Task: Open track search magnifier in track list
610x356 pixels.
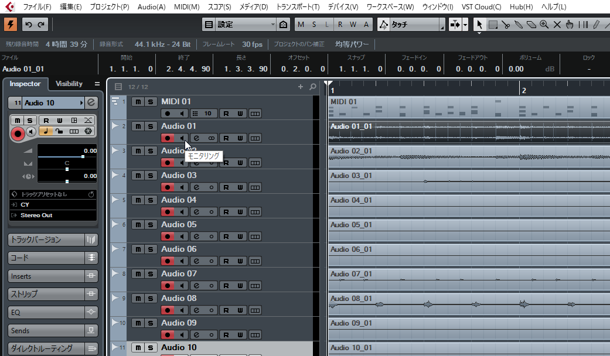Action: coord(313,87)
